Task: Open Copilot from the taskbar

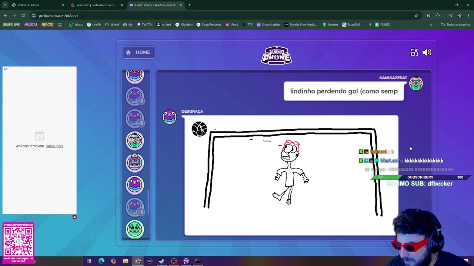Action: coord(113,261)
